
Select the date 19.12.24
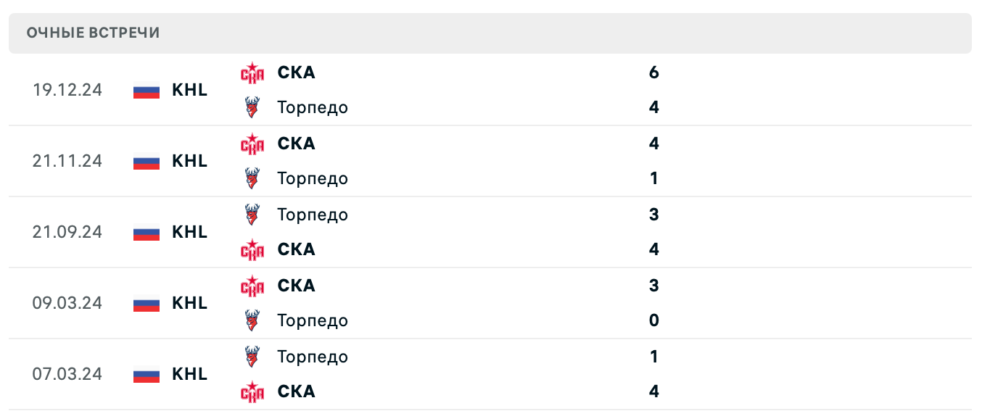(67, 90)
